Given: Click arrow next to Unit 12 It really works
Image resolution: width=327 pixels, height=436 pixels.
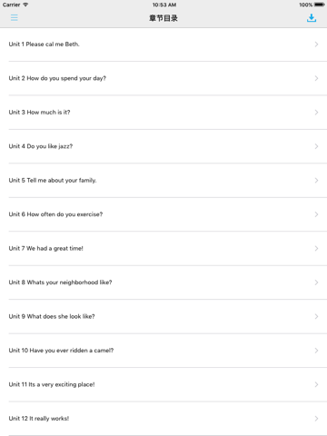Looking at the screenshot, I should pyautogui.click(x=316, y=419).
